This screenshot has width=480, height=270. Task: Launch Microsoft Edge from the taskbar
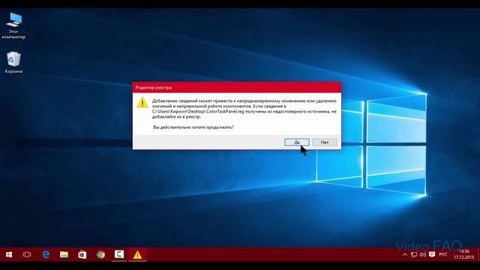tap(46, 255)
